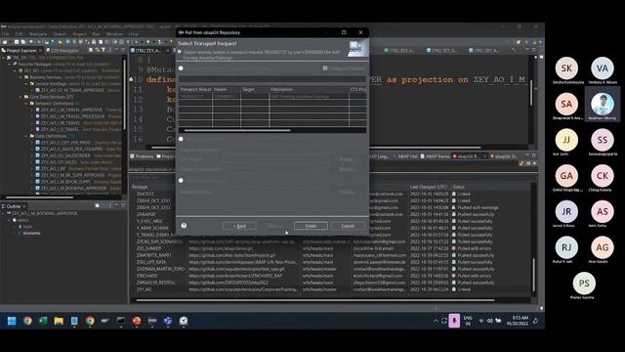Collapse the Favorite Packages tree node
625x352 pixels.
pyautogui.click(x=10, y=64)
